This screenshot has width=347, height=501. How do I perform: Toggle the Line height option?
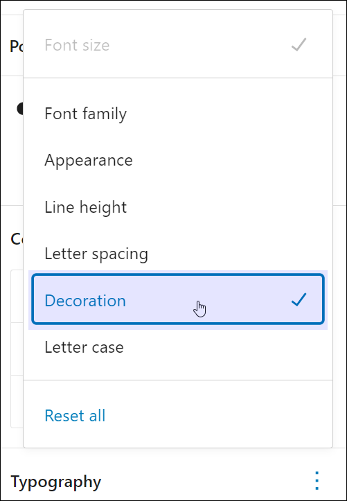178,207
